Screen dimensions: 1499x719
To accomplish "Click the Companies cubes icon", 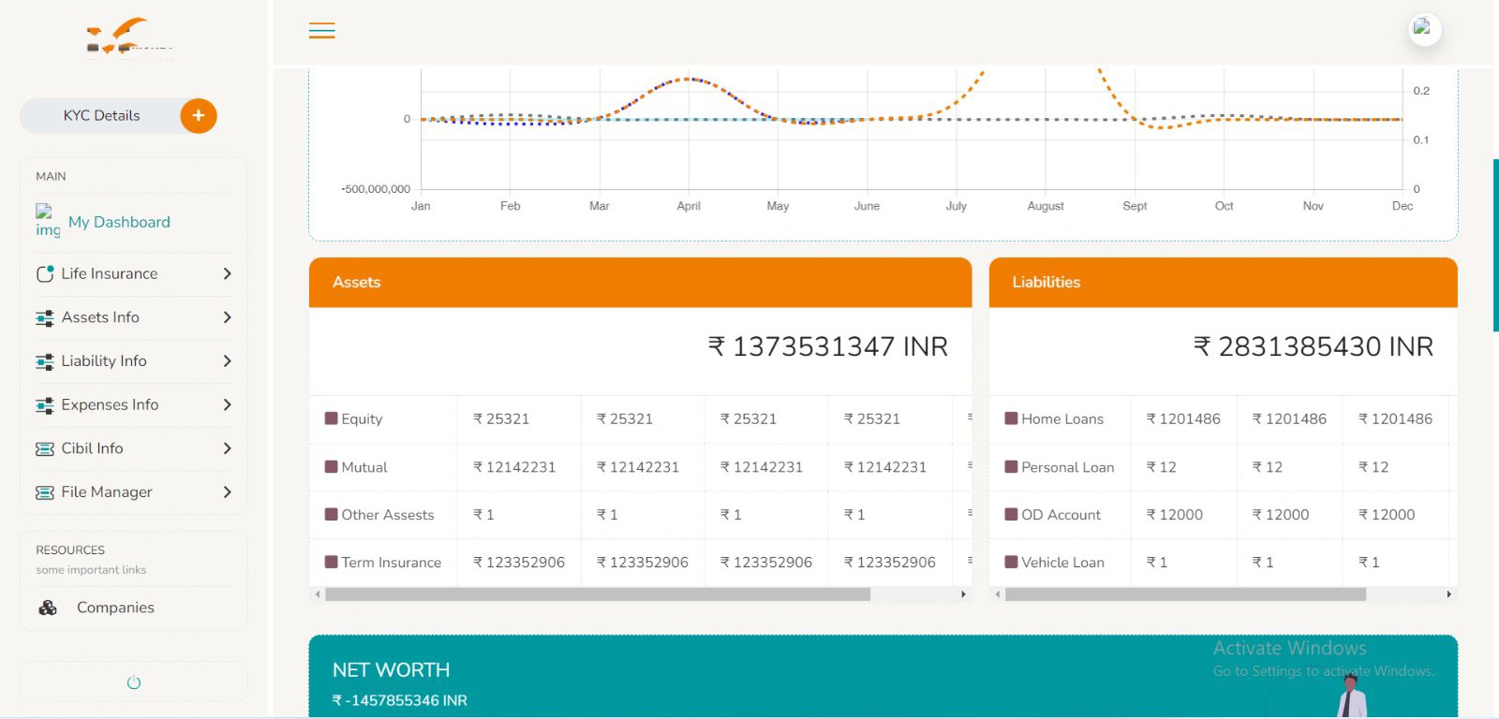I will click(48, 608).
